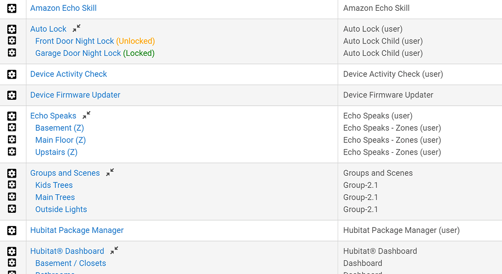
Task: Click gear icon next to Device Activity Check
Action: point(12,74)
